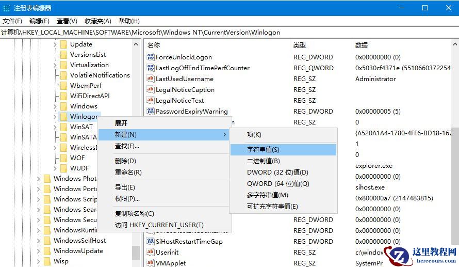Viewport: 459px width, 267px height.
Task: Choose 访问 HKEY_CURRENT_USER(T)
Action: tap(165, 225)
